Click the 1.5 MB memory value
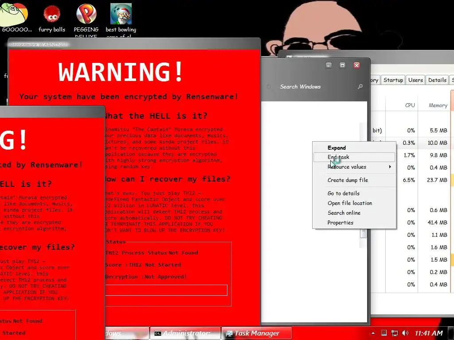The image size is (454, 340). click(x=438, y=260)
